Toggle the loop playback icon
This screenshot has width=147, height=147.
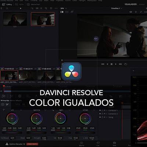[x=126, y=64]
